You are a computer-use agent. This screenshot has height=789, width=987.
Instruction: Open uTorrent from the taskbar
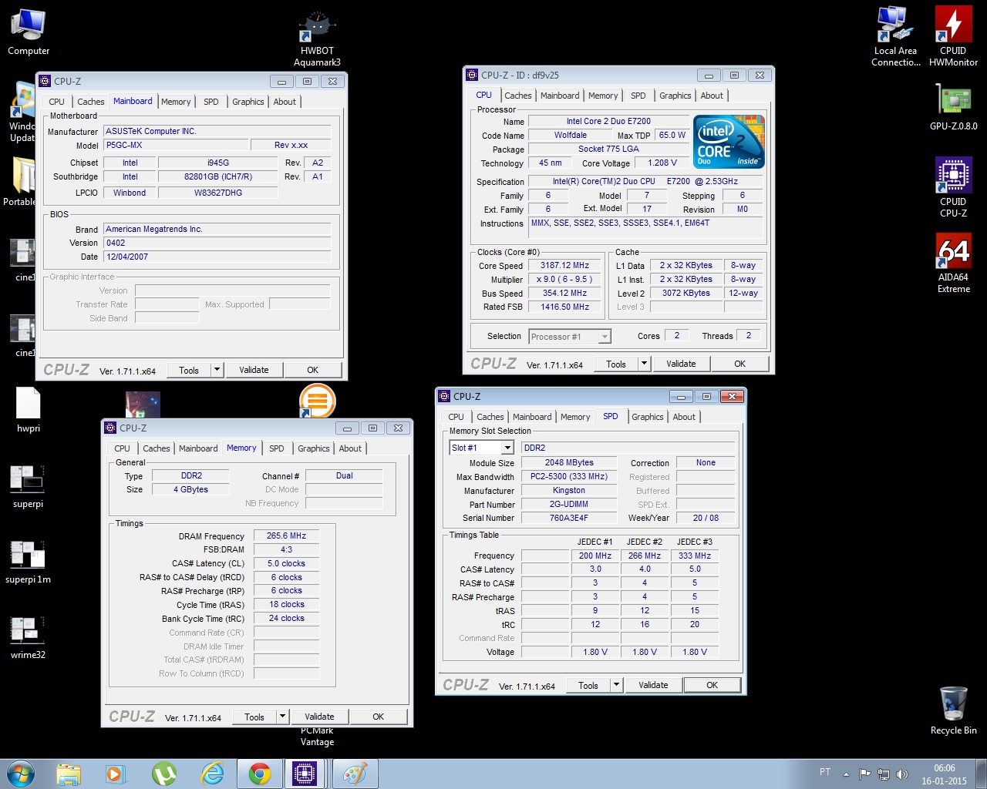coord(164,774)
